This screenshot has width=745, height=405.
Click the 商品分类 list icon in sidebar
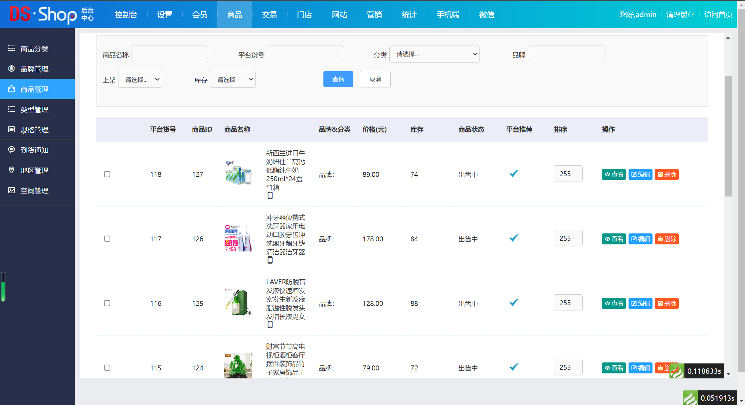pyautogui.click(x=12, y=49)
